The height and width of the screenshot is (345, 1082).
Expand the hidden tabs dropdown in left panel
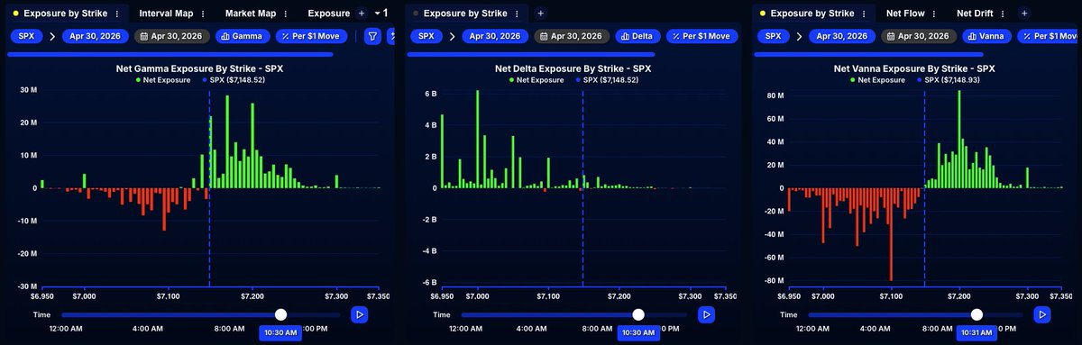(x=381, y=14)
